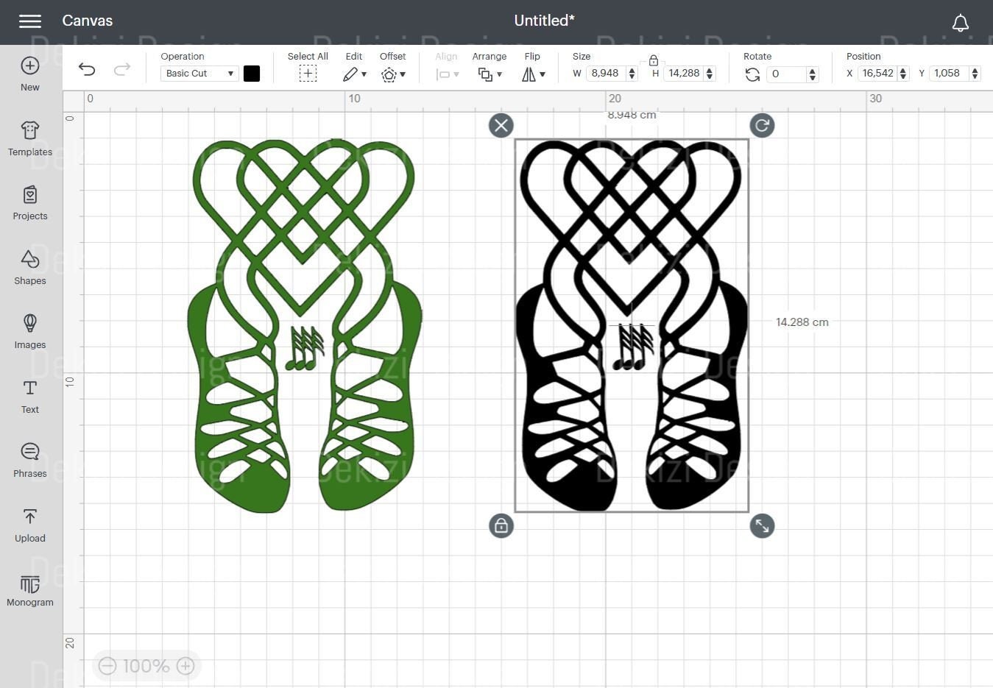
Task: Open Projects panel
Action: 30,203
